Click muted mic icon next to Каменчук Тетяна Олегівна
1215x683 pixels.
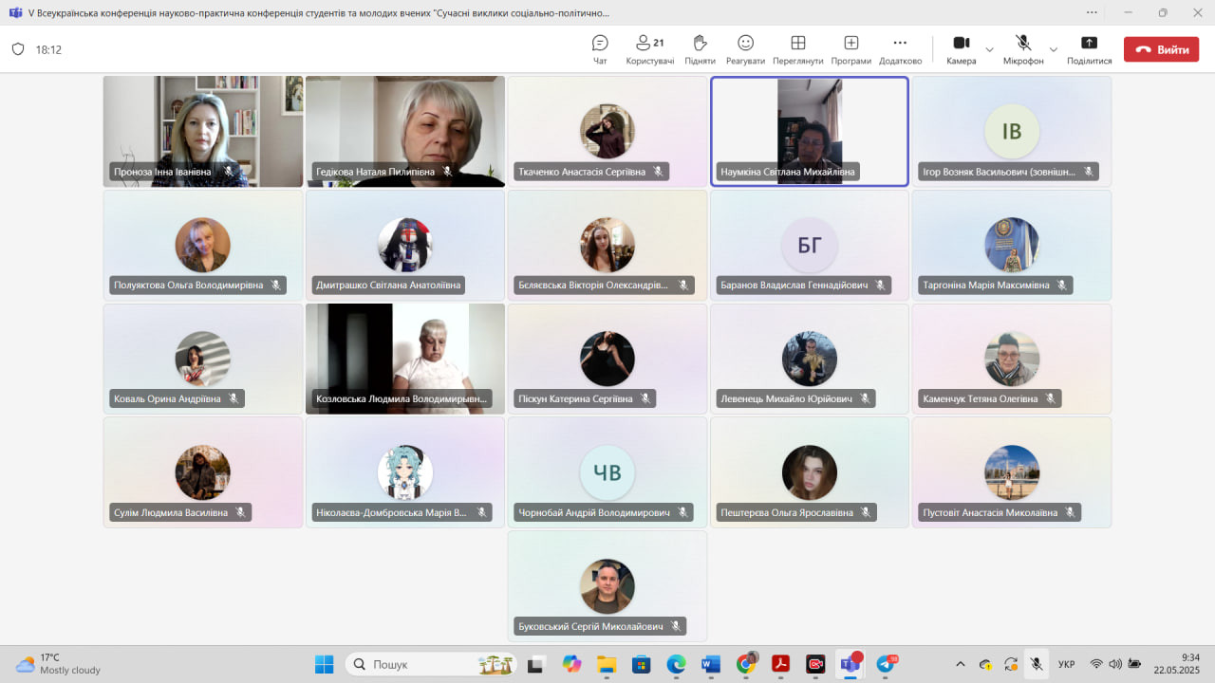tap(1051, 398)
